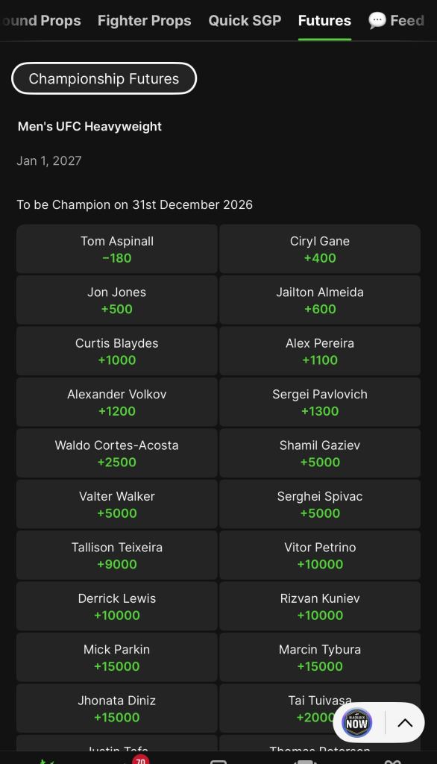Select Jon Jones +500 odds

(x=117, y=300)
